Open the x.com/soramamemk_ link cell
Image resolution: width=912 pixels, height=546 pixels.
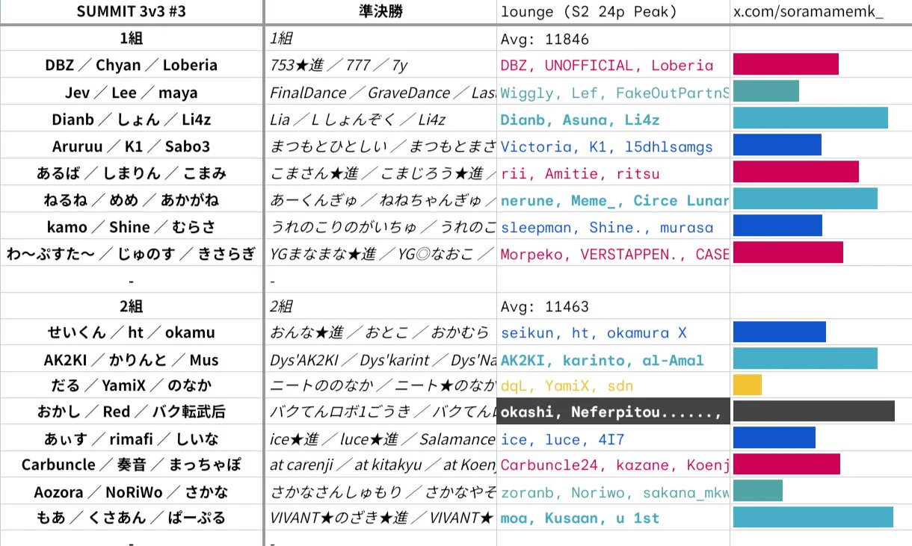pyautogui.click(x=821, y=12)
